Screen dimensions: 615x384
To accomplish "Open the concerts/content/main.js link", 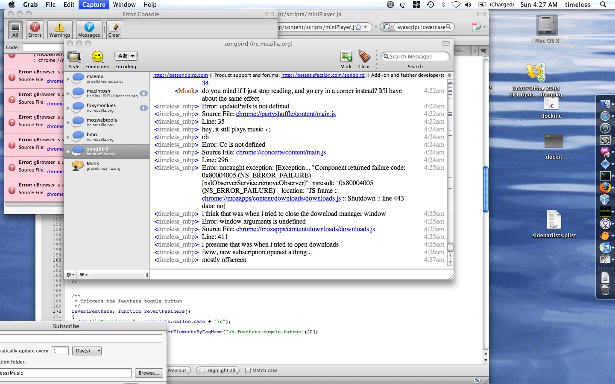I will [281, 152].
